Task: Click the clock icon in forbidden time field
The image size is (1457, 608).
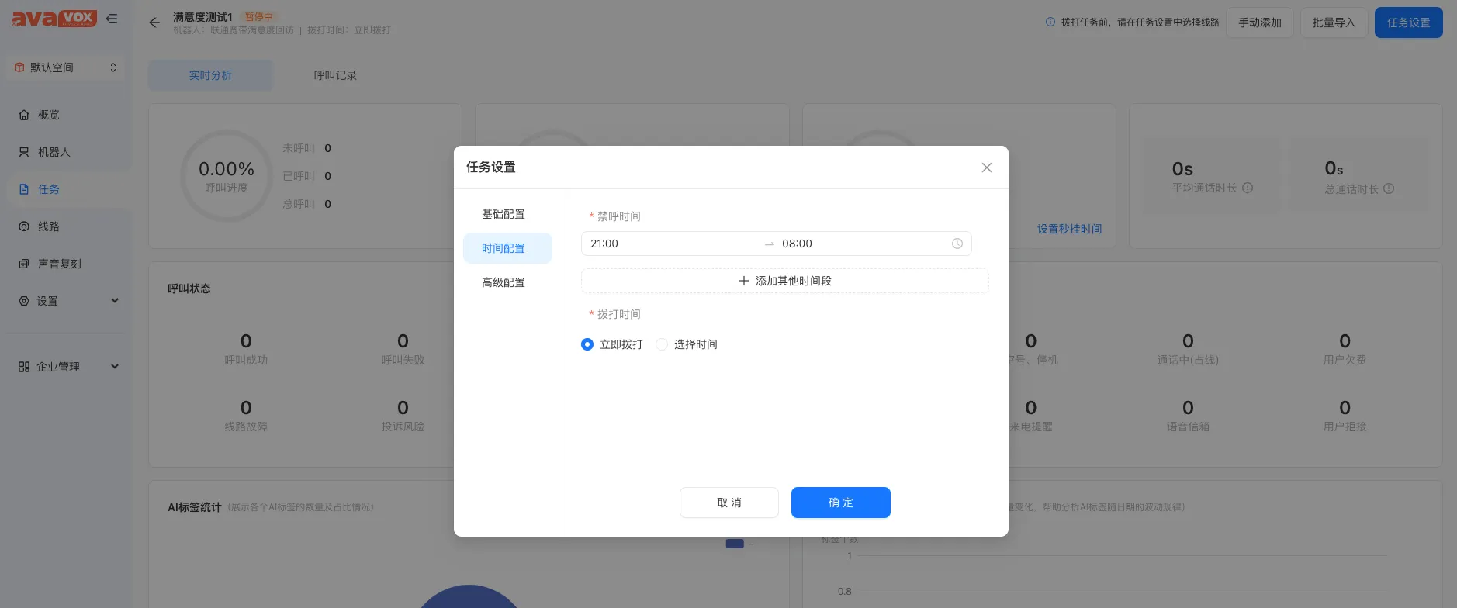Action: 957,244
